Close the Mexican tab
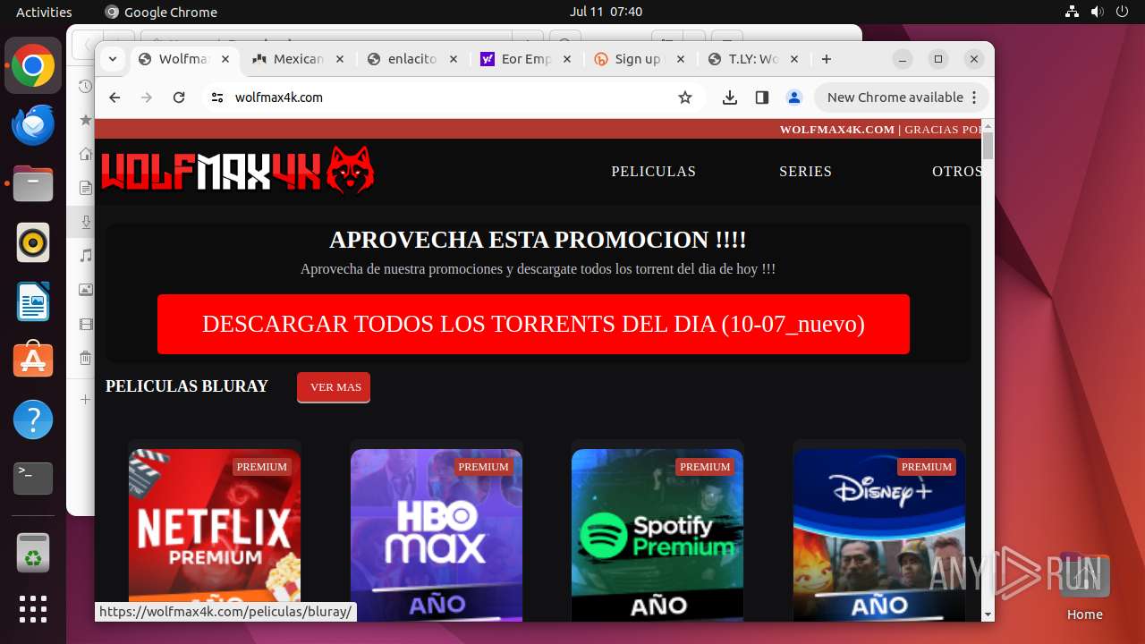The height and width of the screenshot is (644, 1145). pyautogui.click(x=339, y=59)
